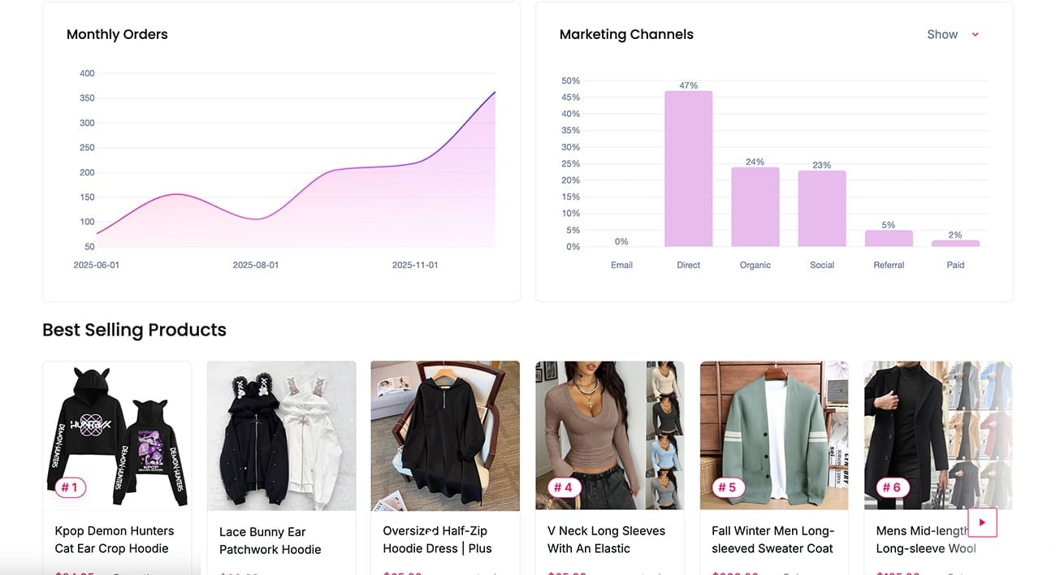The width and height of the screenshot is (1056, 575).
Task: Click the "Best Selling Products" heading
Action: pyautogui.click(x=134, y=330)
